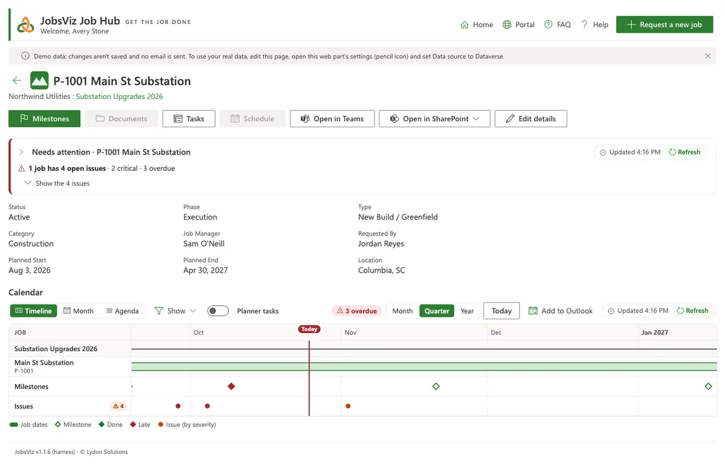
Task: Click the Main St Substation job row label
Action: [70, 366]
